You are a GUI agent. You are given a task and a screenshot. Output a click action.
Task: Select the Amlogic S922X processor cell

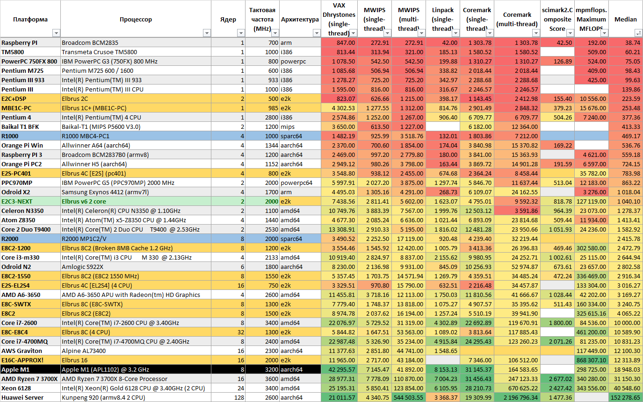(136, 267)
